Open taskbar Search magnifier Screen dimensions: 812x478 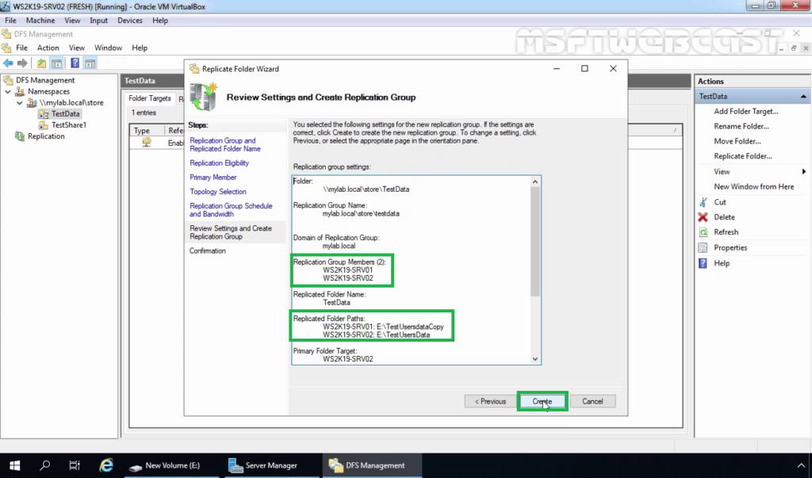click(x=45, y=465)
